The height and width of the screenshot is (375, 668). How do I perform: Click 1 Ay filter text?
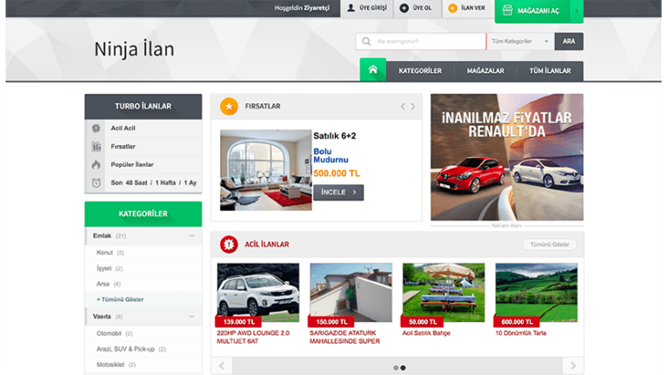click(x=190, y=183)
